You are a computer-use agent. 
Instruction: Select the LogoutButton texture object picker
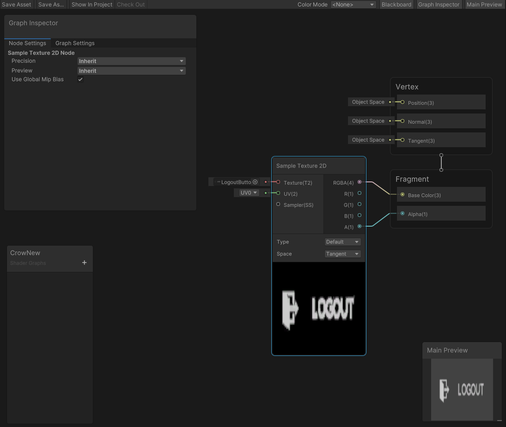pos(255,182)
